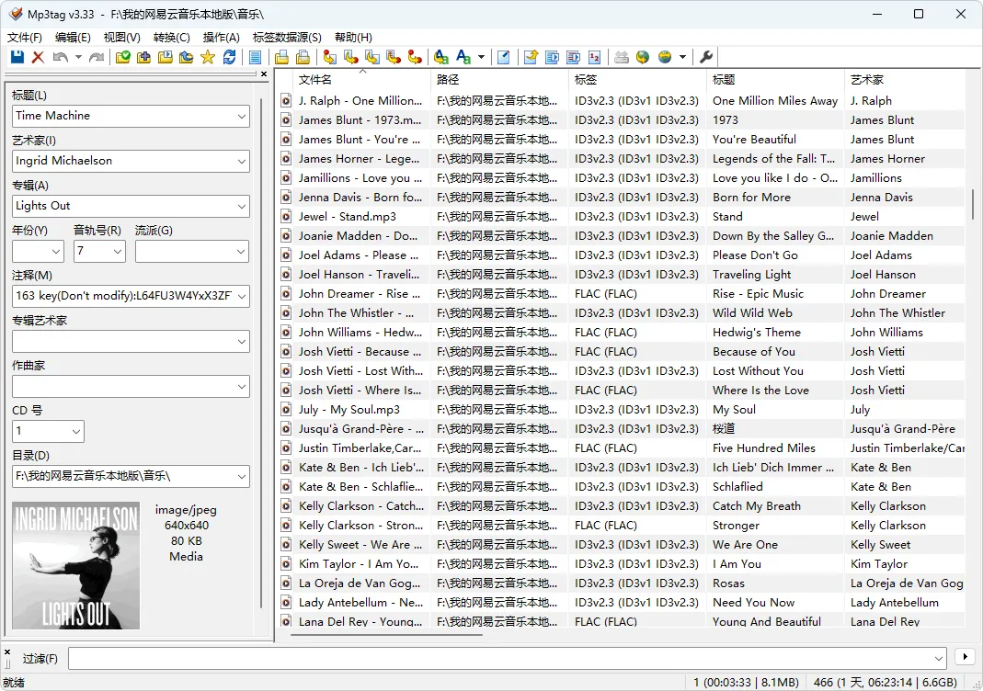Open the 音轨号 track number dropdown
983x691 pixels.
[117, 252]
